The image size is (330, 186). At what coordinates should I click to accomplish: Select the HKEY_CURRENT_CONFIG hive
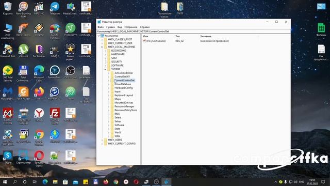point(122,144)
